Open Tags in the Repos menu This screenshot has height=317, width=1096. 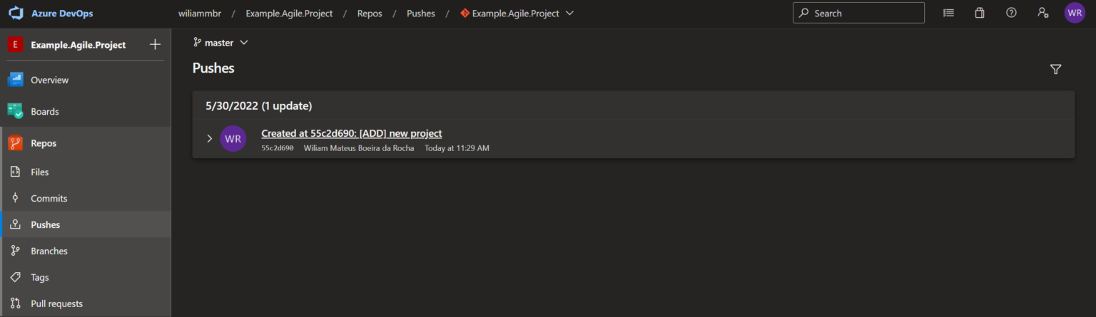(86, 277)
